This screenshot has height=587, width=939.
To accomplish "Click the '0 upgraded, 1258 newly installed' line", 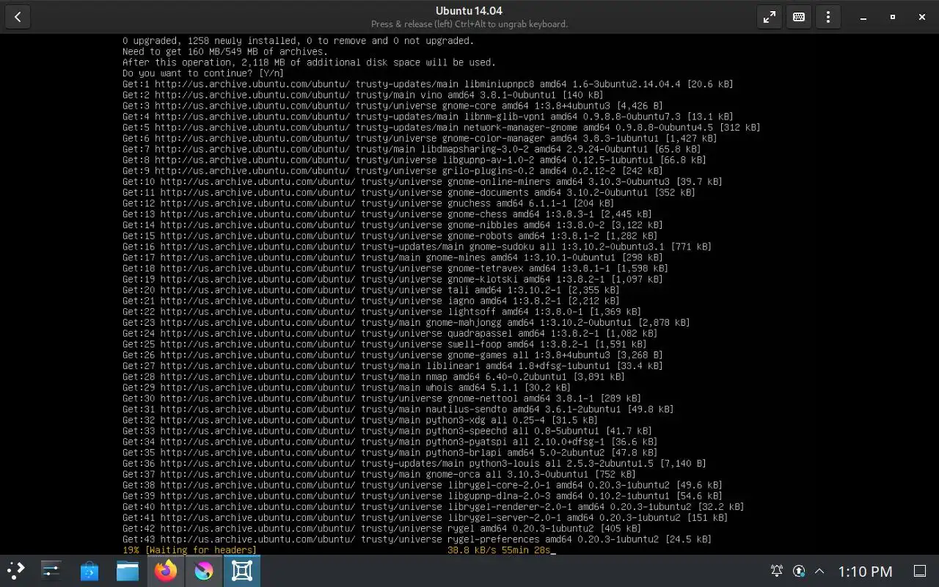I will (298, 41).
